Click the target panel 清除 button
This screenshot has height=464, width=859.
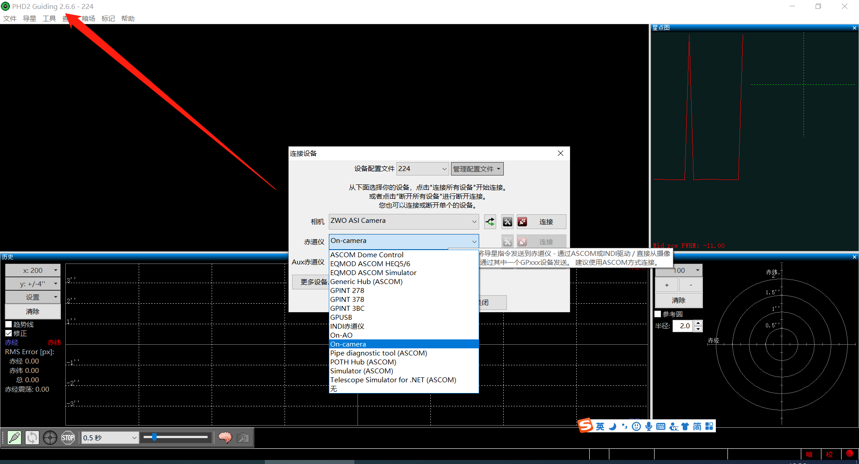pyautogui.click(x=679, y=300)
